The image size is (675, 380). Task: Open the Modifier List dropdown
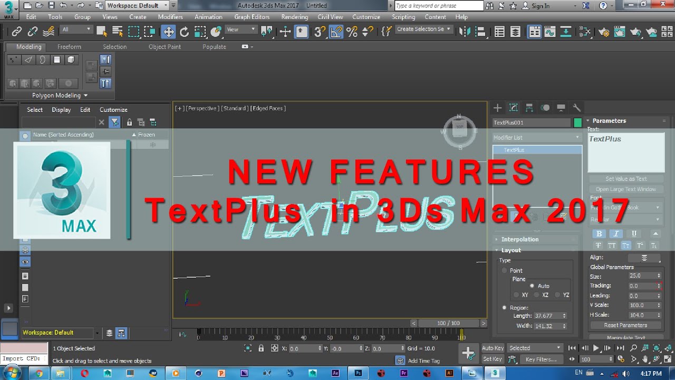(536, 137)
